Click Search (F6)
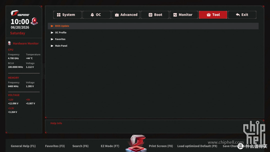 point(80,146)
